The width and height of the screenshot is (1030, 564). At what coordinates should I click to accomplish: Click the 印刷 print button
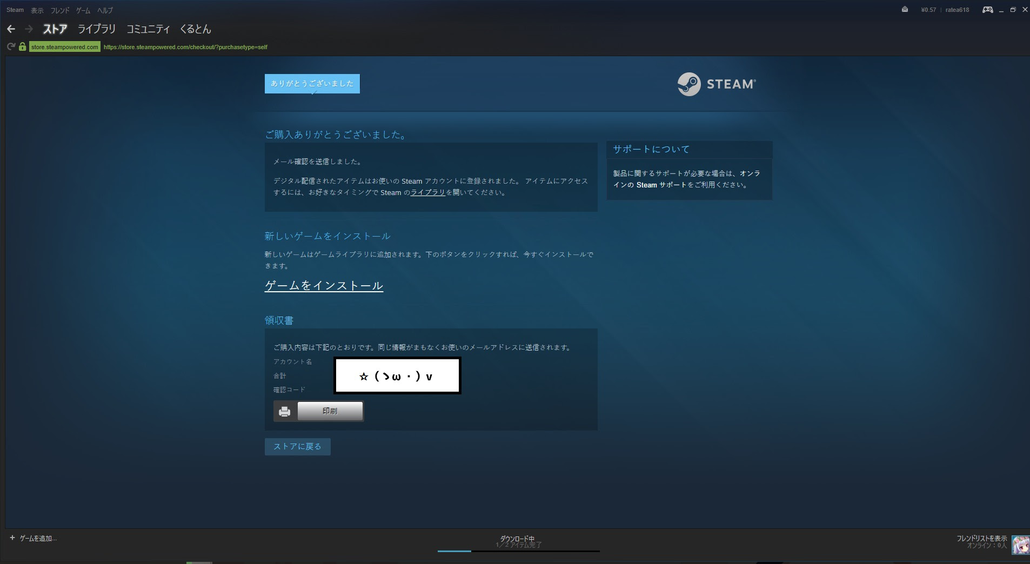tap(330, 411)
